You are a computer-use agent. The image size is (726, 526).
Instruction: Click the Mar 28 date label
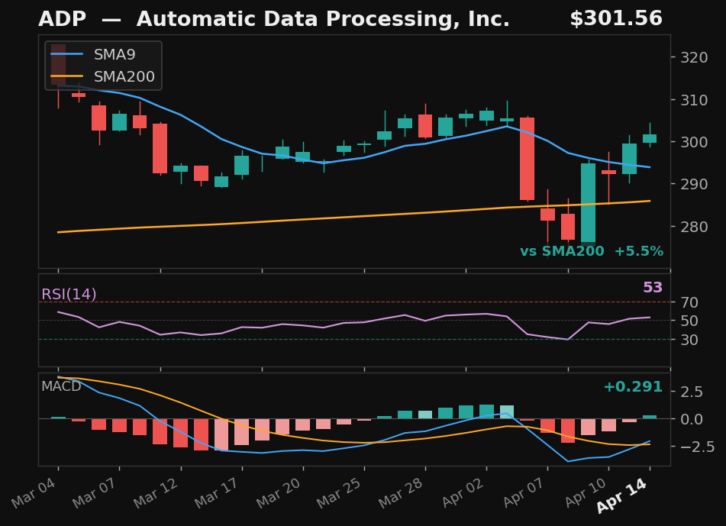[x=402, y=492]
